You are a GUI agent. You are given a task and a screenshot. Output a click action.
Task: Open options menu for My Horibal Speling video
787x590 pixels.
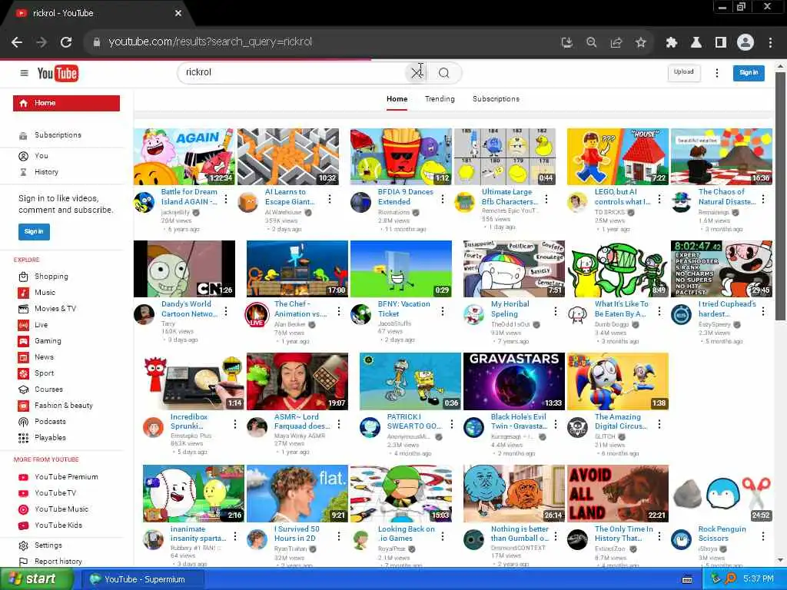point(555,312)
